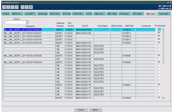Open the Source dropdown list
The height and width of the screenshot is (112, 172).
27,22
